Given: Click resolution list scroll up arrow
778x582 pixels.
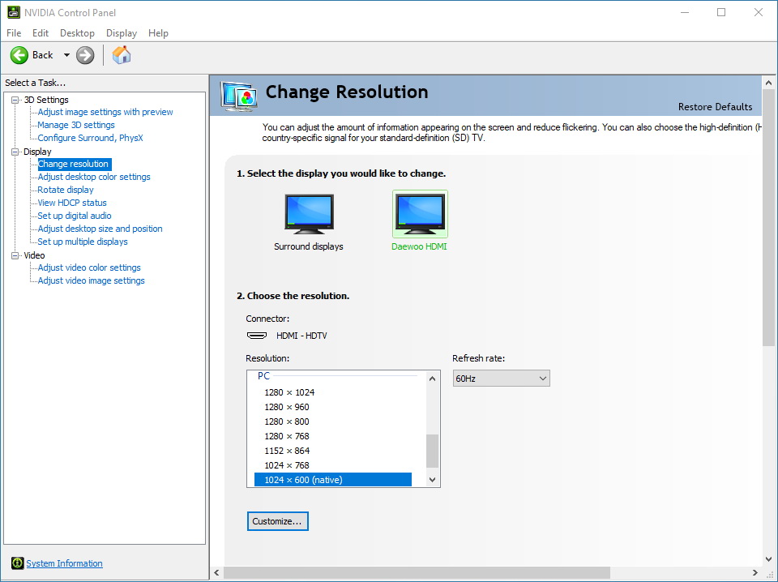Looking at the screenshot, I should pyautogui.click(x=432, y=379).
